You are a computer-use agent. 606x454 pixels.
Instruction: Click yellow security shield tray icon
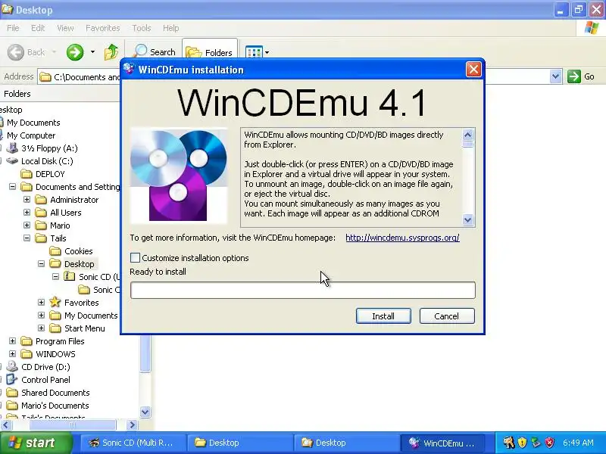pyautogui.click(x=522, y=443)
